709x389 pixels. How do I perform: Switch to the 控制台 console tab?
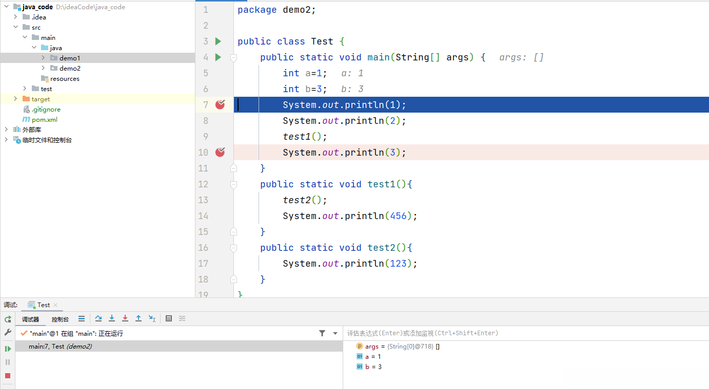(60, 319)
